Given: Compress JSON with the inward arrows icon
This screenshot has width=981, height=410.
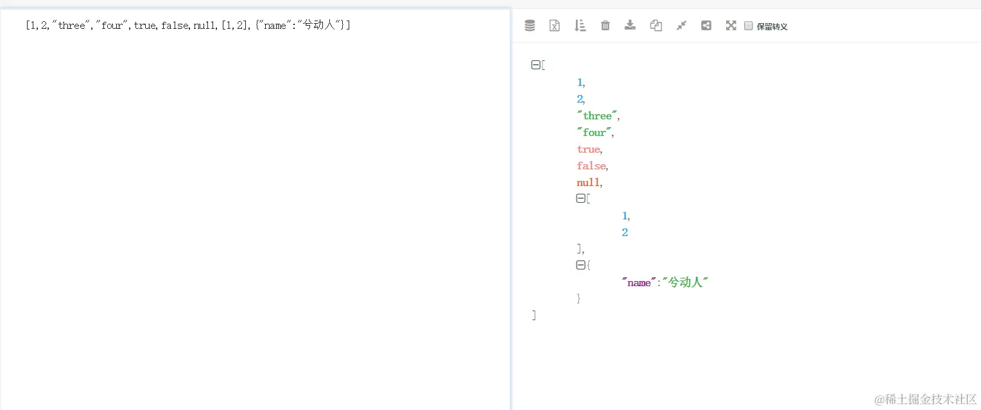Looking at the screenshot, I should [681, 26].
